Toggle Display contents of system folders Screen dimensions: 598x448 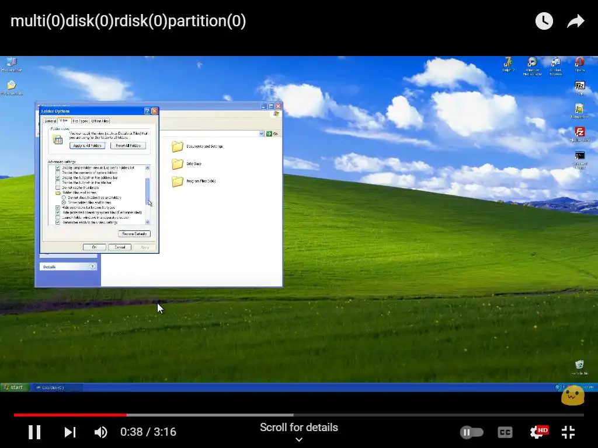(x=58, y=173)
